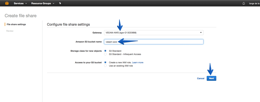Click the Create file share heading
This screenshot has height=102, width=260.
(x=21, y=16)
